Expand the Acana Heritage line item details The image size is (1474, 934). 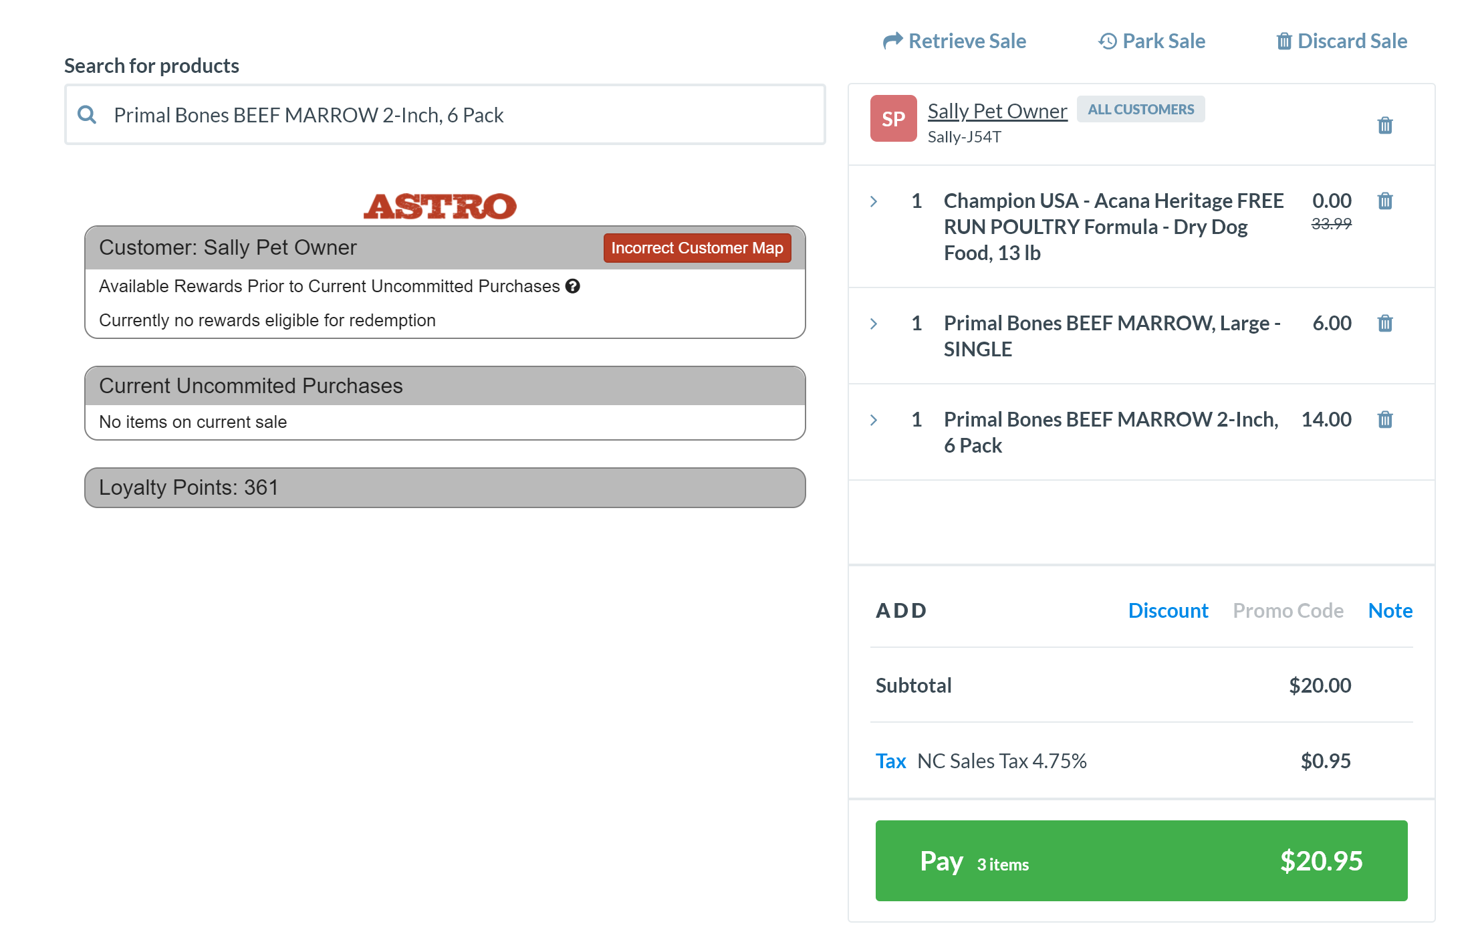pos(874,201)
